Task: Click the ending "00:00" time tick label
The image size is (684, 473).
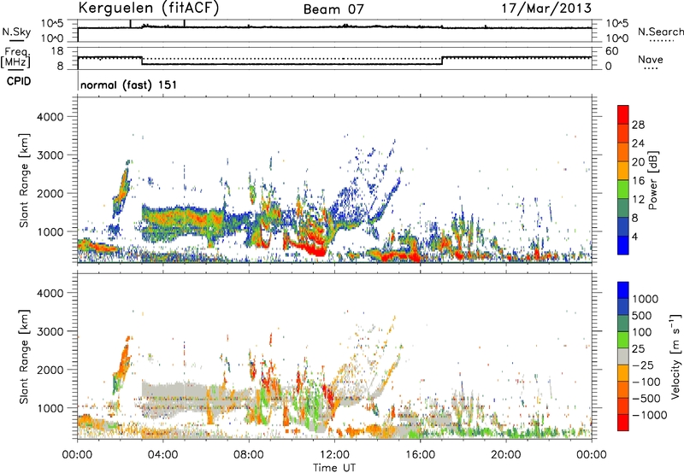Action: tap(592, 455)
